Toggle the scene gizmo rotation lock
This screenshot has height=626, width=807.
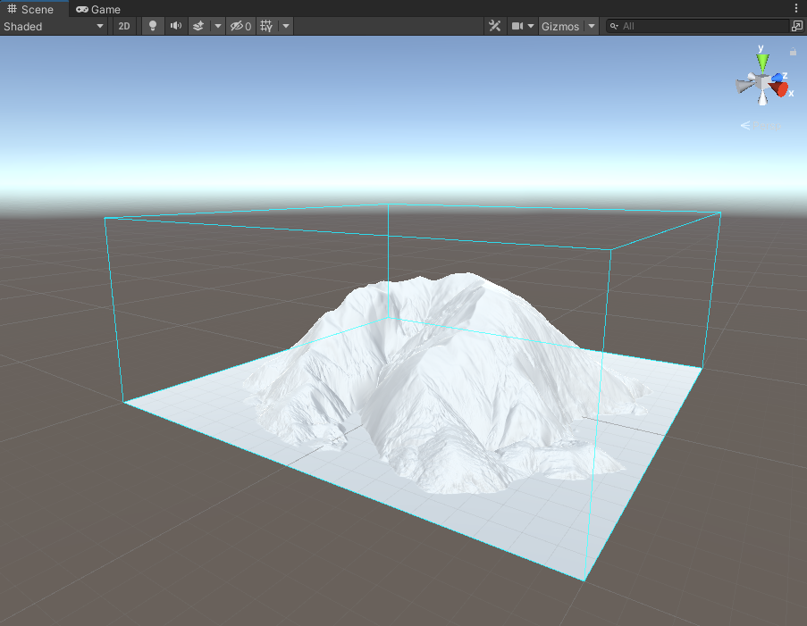click(793, 52)
